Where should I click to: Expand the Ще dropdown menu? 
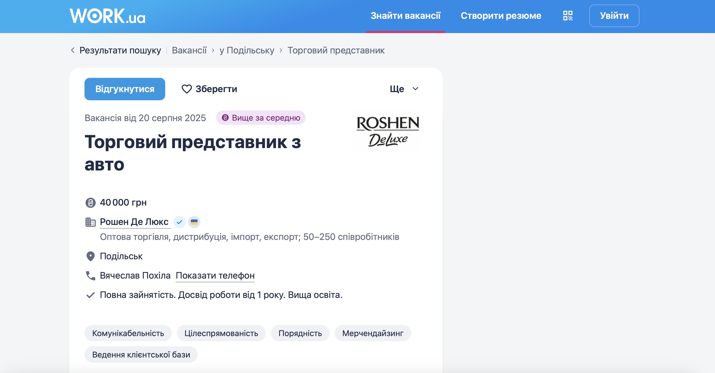[404, 89]
